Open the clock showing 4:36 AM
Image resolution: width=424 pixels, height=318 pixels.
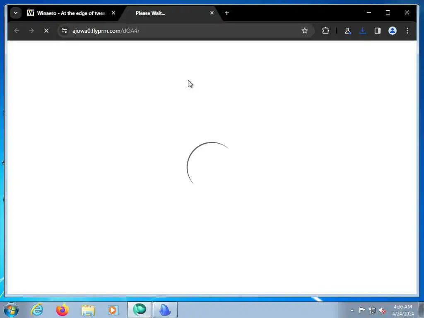[403, 310]
